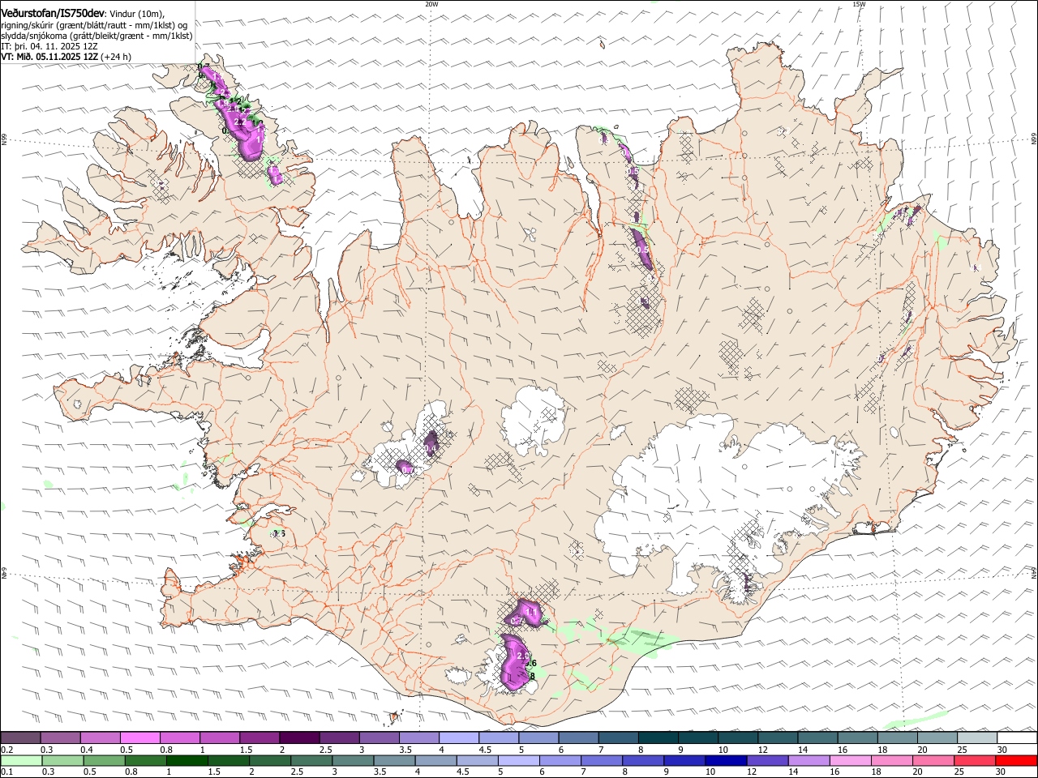Pick the light pink 16 swatch in the lower legend

(x=851, y=761)
